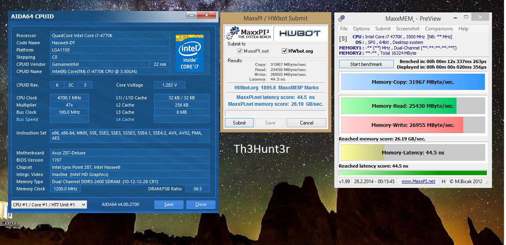Click the GenuineIntel CPUID Vendor value
Viewport: 506px width, 245px height.
(99, 64)
